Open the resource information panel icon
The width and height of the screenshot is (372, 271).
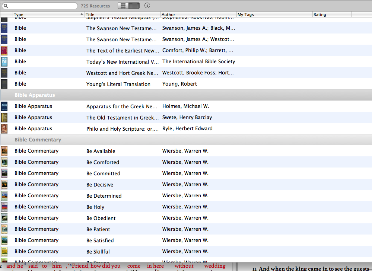click(x=147, y=6)
